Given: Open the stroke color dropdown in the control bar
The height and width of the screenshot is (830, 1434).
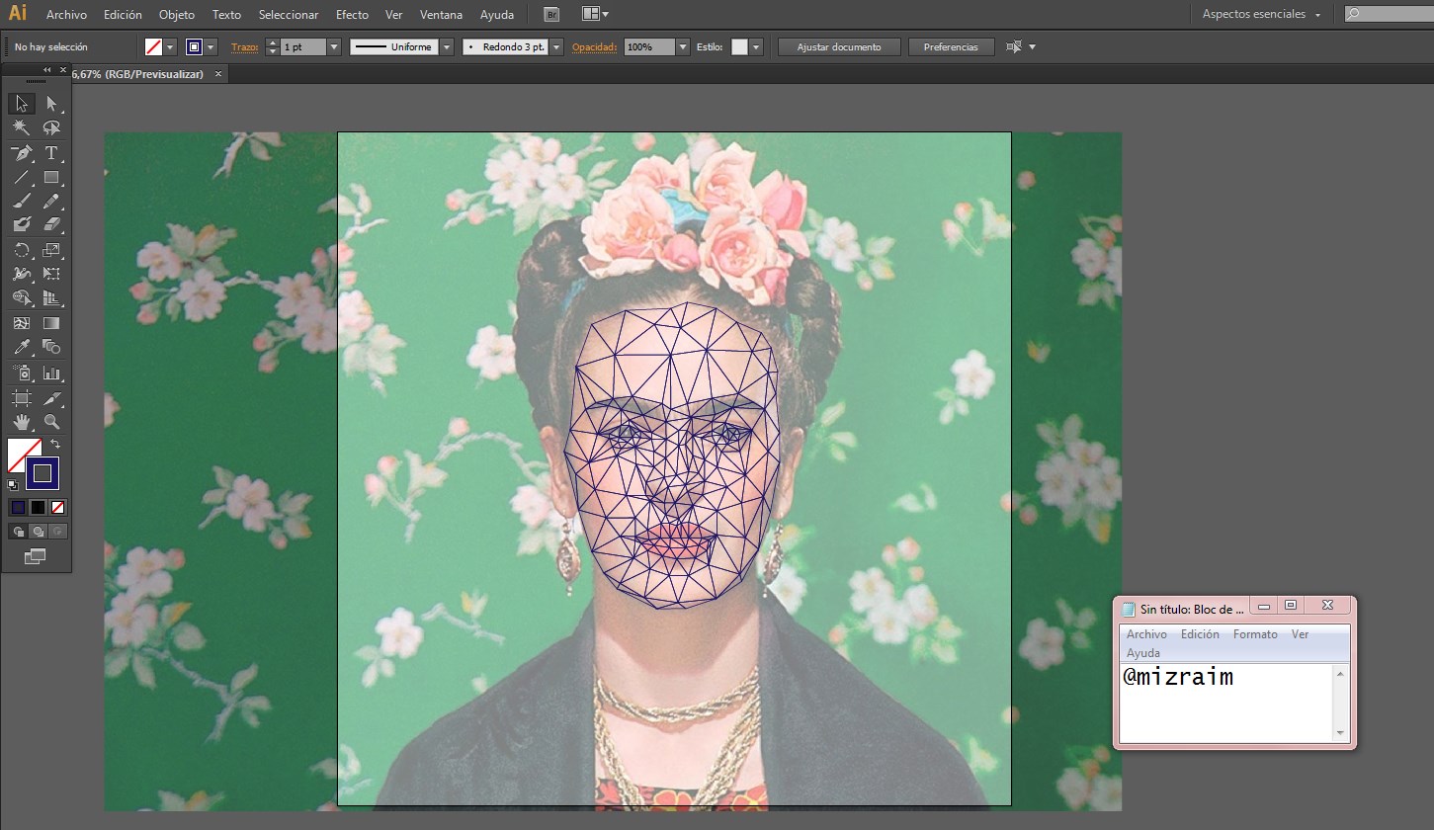Looking at the screenshot, I should point(211,46).
